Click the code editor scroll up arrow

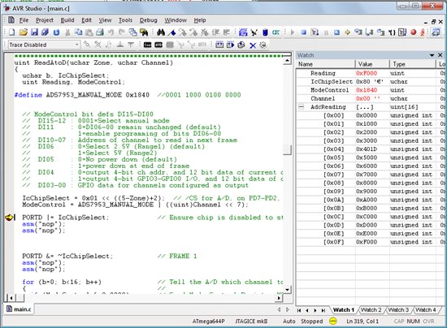click(x=288, y=60)
